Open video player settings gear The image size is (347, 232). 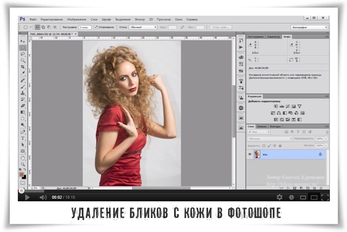click(280, 197)
